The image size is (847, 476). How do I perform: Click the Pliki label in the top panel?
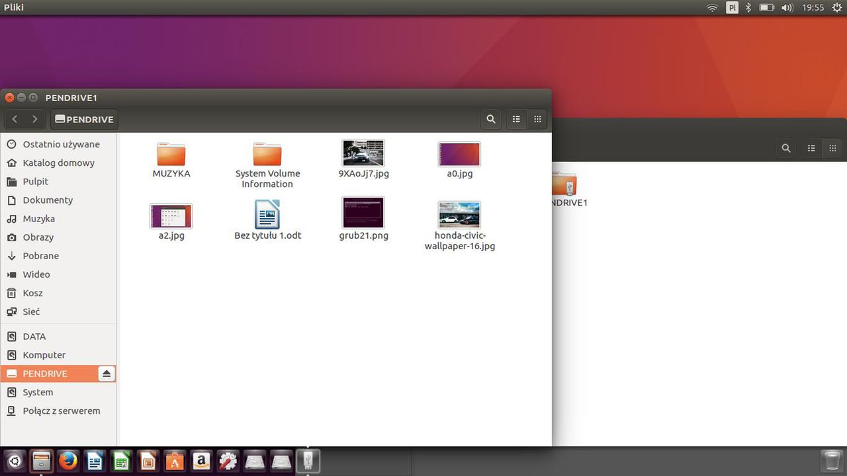tap(14, 7)
